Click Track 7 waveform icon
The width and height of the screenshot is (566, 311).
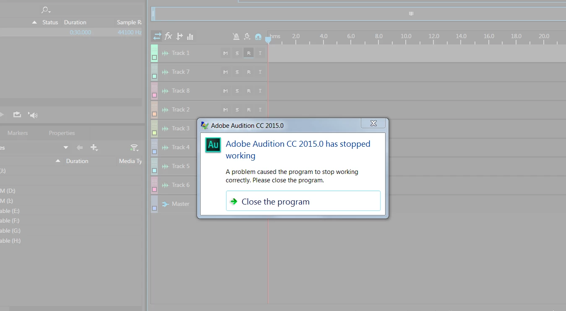pyautogui.click(x=165, y=72)
